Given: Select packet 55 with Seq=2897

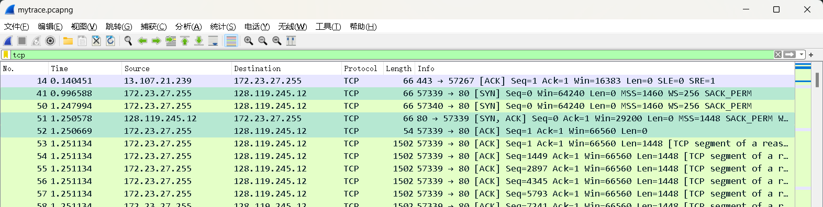Looking at the screenshot, I should coord(397,169).
